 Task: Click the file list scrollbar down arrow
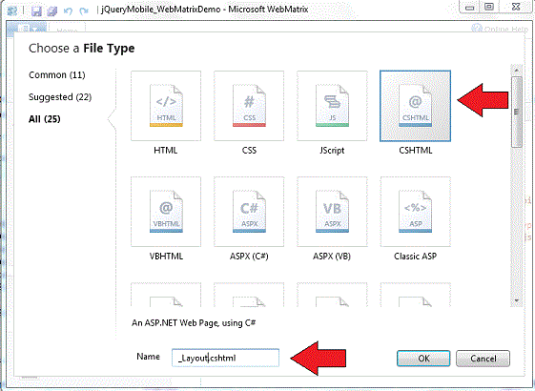click(x=517, y=300)
